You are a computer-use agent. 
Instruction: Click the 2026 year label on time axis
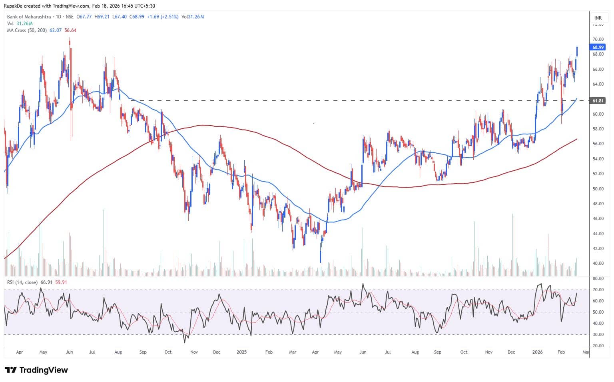[x=538, y=352]
